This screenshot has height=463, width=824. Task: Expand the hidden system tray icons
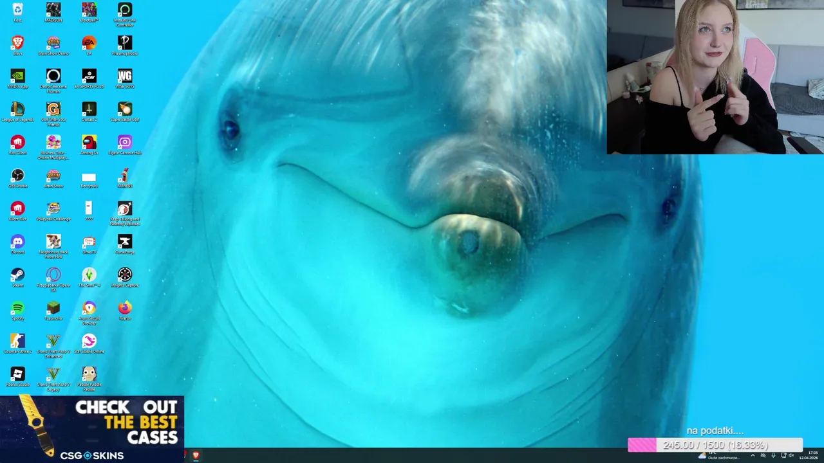(753, 455)
